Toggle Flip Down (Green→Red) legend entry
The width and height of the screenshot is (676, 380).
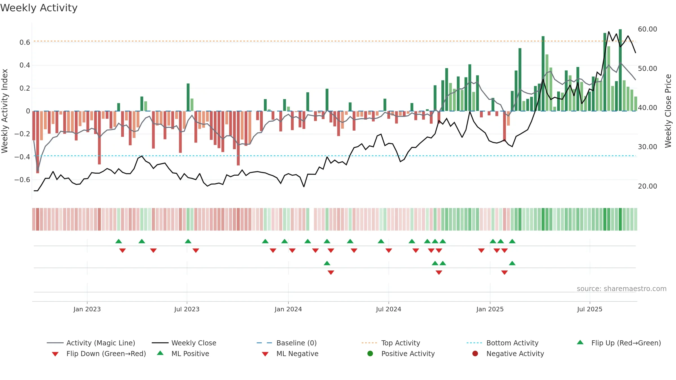(99, 354)
